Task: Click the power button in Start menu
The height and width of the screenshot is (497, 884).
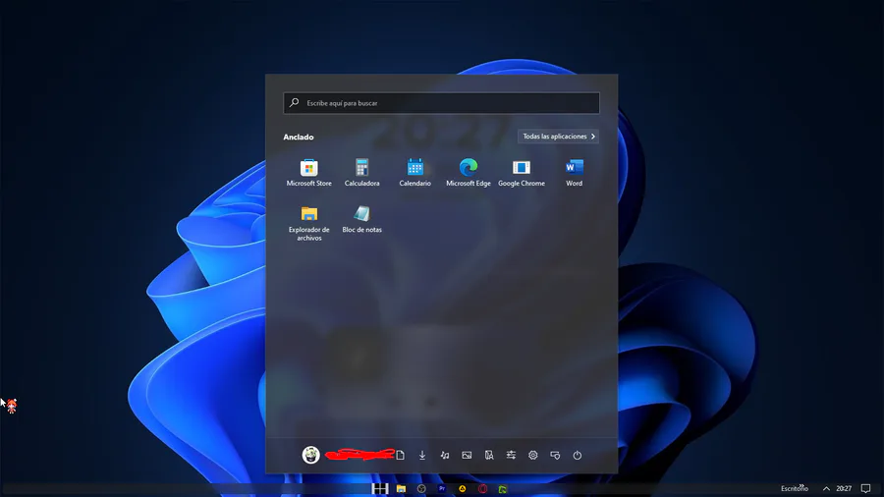Action: click(578, 455)
